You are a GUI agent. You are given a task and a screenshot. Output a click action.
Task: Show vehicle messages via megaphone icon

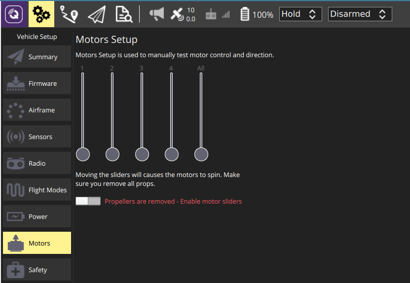[156, 14]
